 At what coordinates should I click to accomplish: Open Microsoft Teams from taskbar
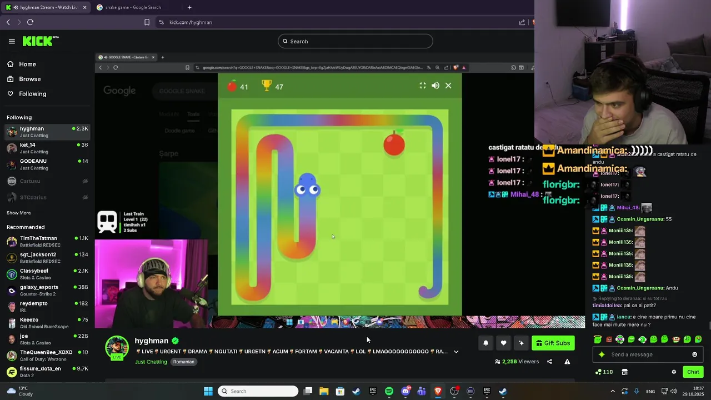tap(422, 391)
